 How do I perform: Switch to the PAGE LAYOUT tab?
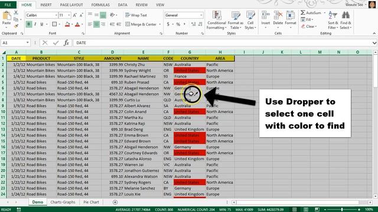[x=71, y=5]
